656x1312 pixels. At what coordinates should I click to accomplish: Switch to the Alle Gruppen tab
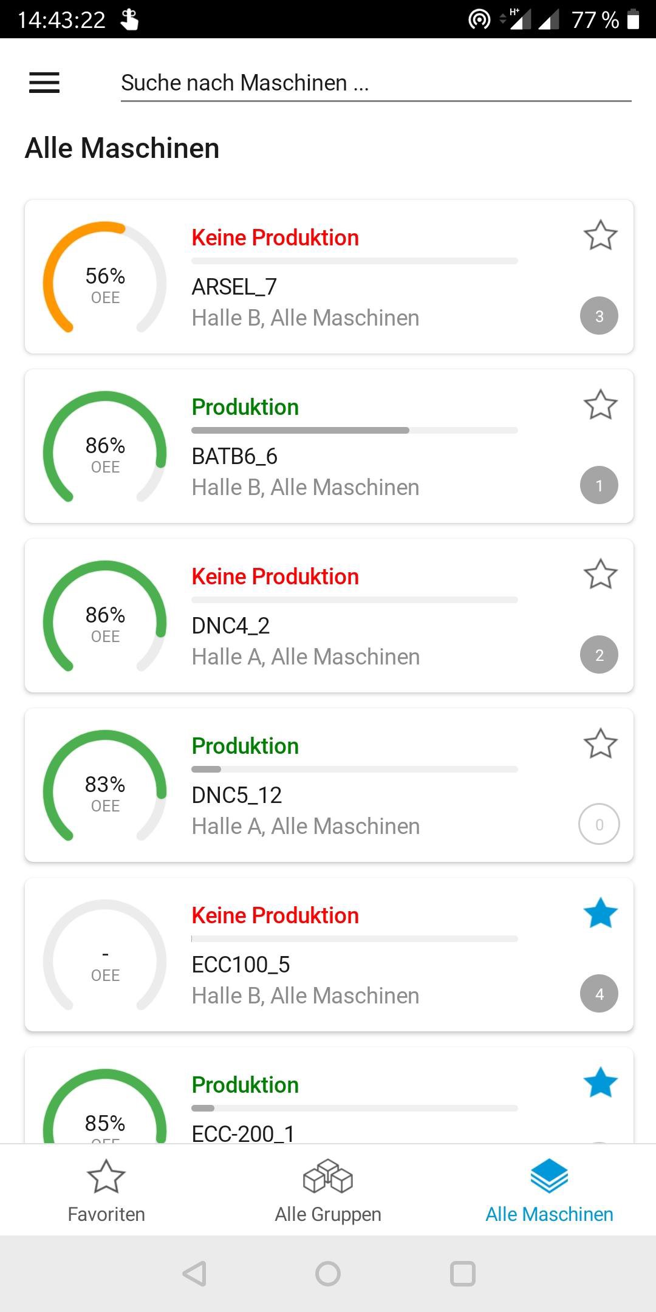pyautogui.click(x=328, y=1191)
